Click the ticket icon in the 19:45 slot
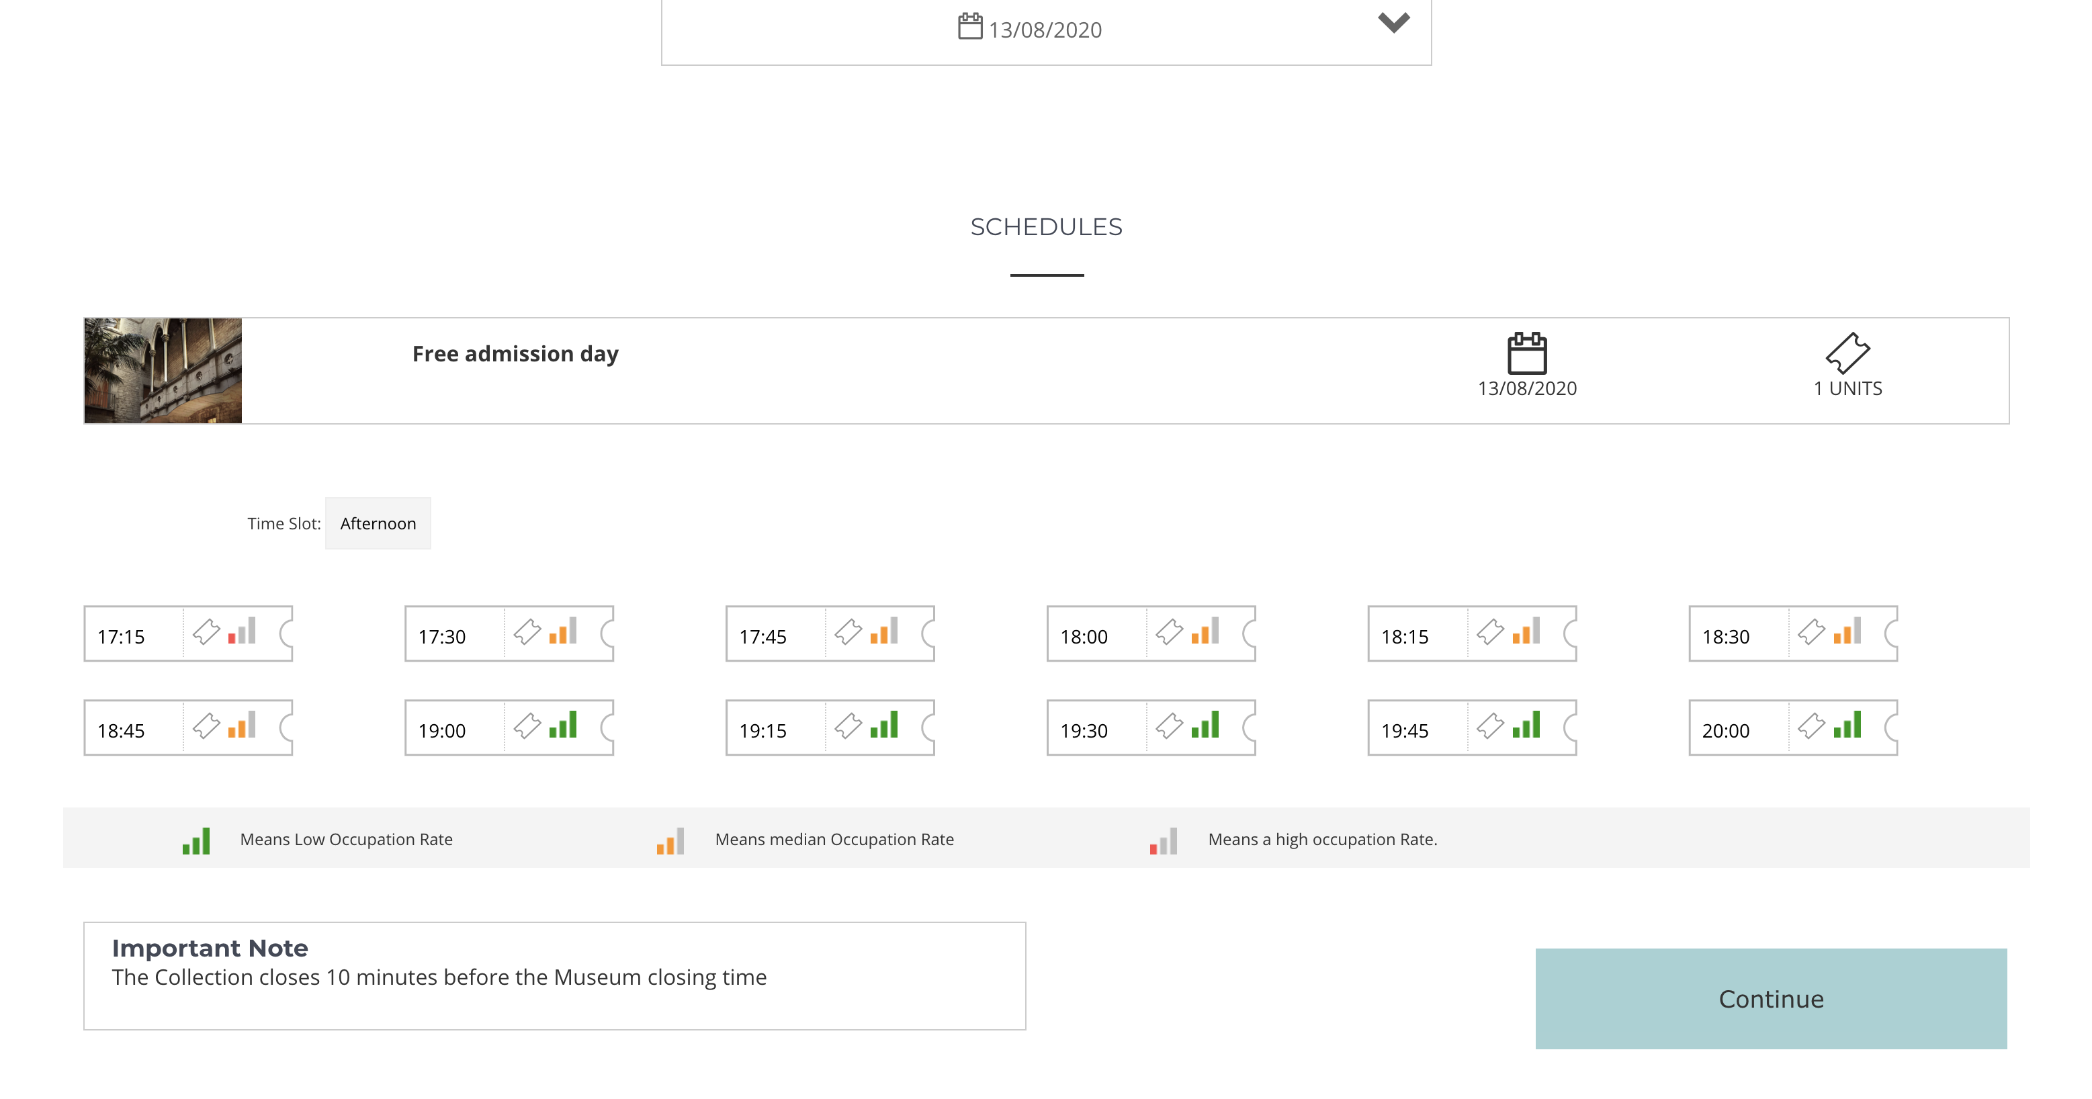Screen dimensions: 2092x1099 pos(1490,726)
